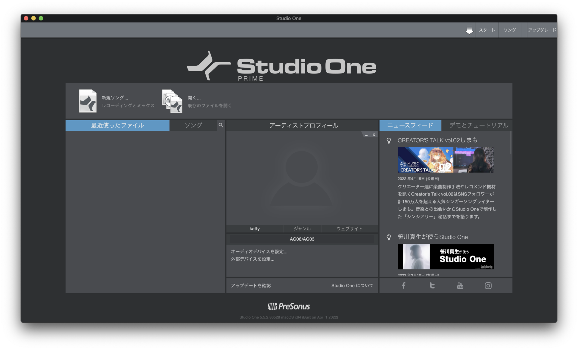Click the Studio One 5.5.2.86528 version text
The width and height of the screenshot is (578, 350).
pyautogui.click(x=289, y=317)
